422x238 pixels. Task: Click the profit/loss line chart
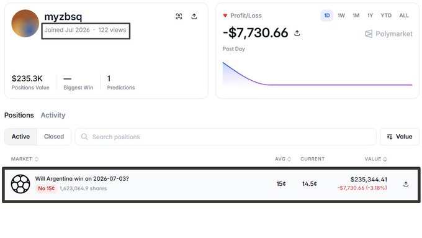pyautogui.click(x=317, y=74)
